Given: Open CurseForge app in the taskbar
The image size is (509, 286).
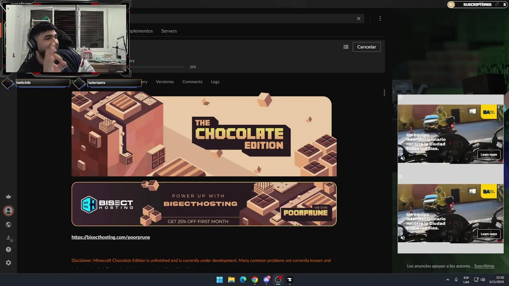Looking at the screenshot, I should click(290, 280).
